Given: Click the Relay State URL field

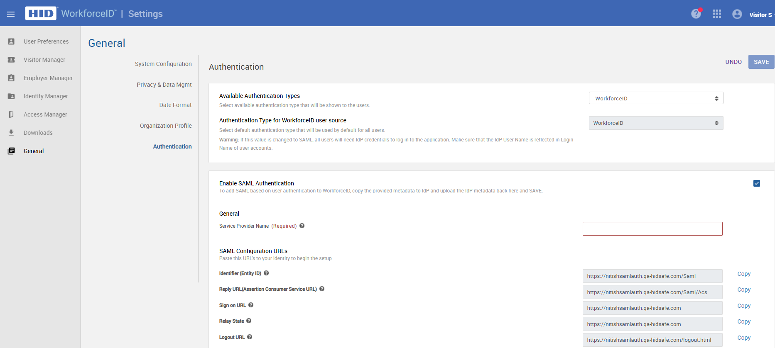Looking at the screenshot, I should click(652, 324).
